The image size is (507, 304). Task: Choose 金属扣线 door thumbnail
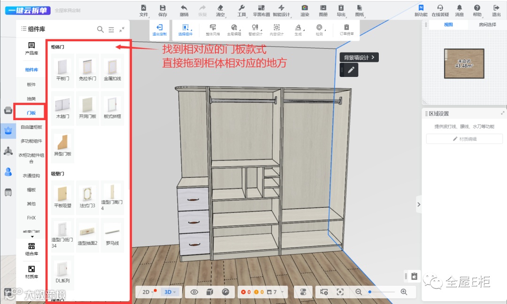point(112,70)
